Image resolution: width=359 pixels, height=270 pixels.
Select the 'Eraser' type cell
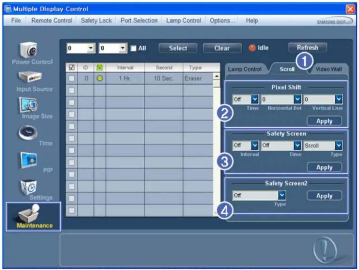pos(198,78)
